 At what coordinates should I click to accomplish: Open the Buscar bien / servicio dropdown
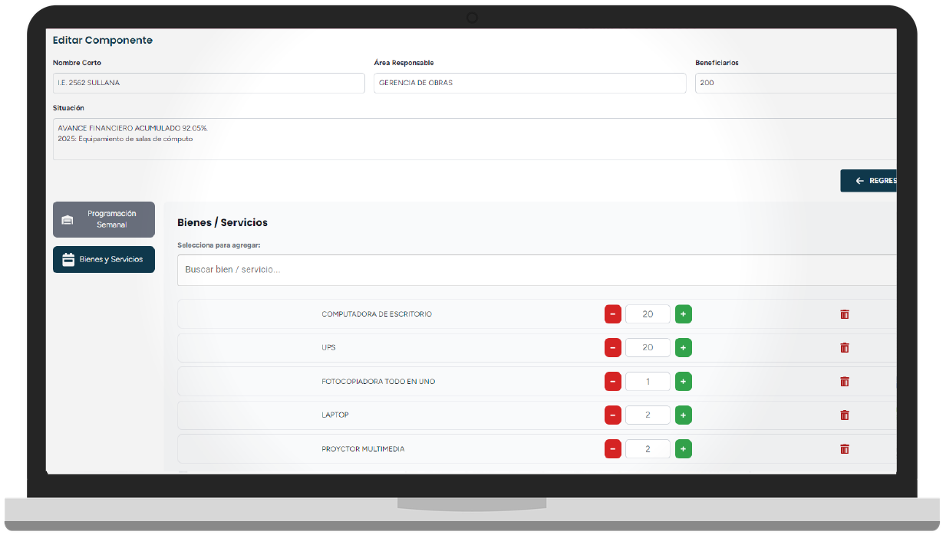pyautogui.click(x=536, y=270)
